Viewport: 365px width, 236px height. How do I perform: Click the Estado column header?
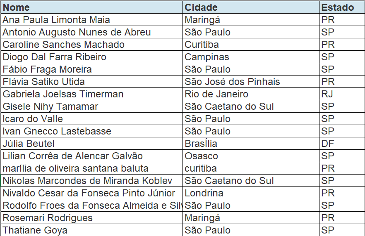tap(338, 7)
